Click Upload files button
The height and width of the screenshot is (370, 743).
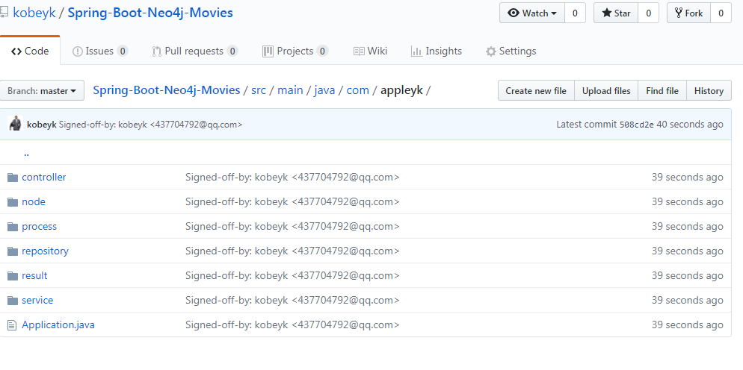[606, 90]
